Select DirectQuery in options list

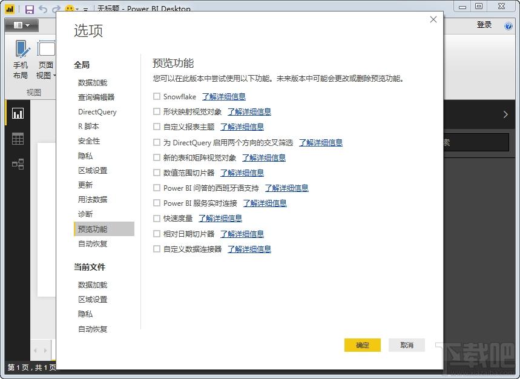point(97,112)
